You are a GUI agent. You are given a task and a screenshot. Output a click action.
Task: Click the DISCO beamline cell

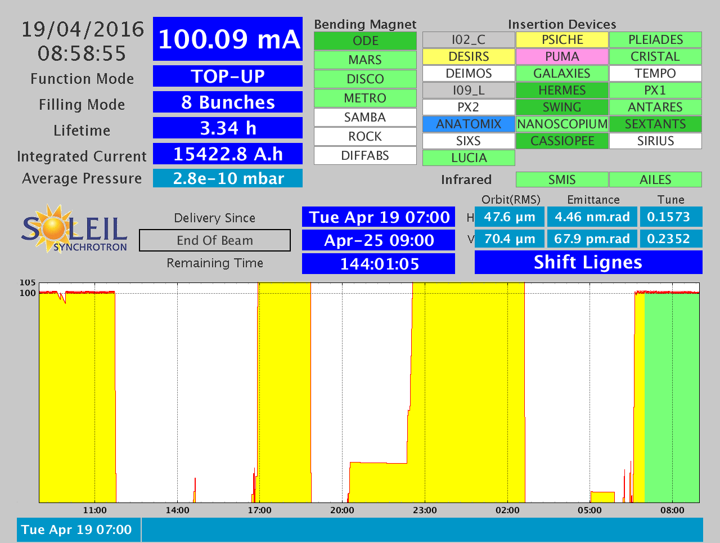coord(365,79)
